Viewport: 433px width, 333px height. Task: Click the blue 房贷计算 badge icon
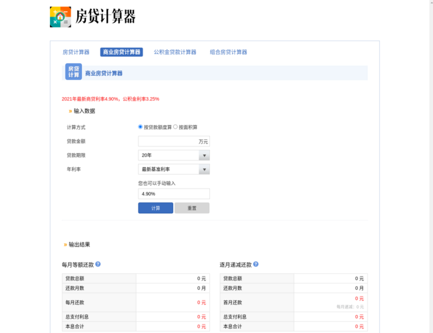coord(73,72)
